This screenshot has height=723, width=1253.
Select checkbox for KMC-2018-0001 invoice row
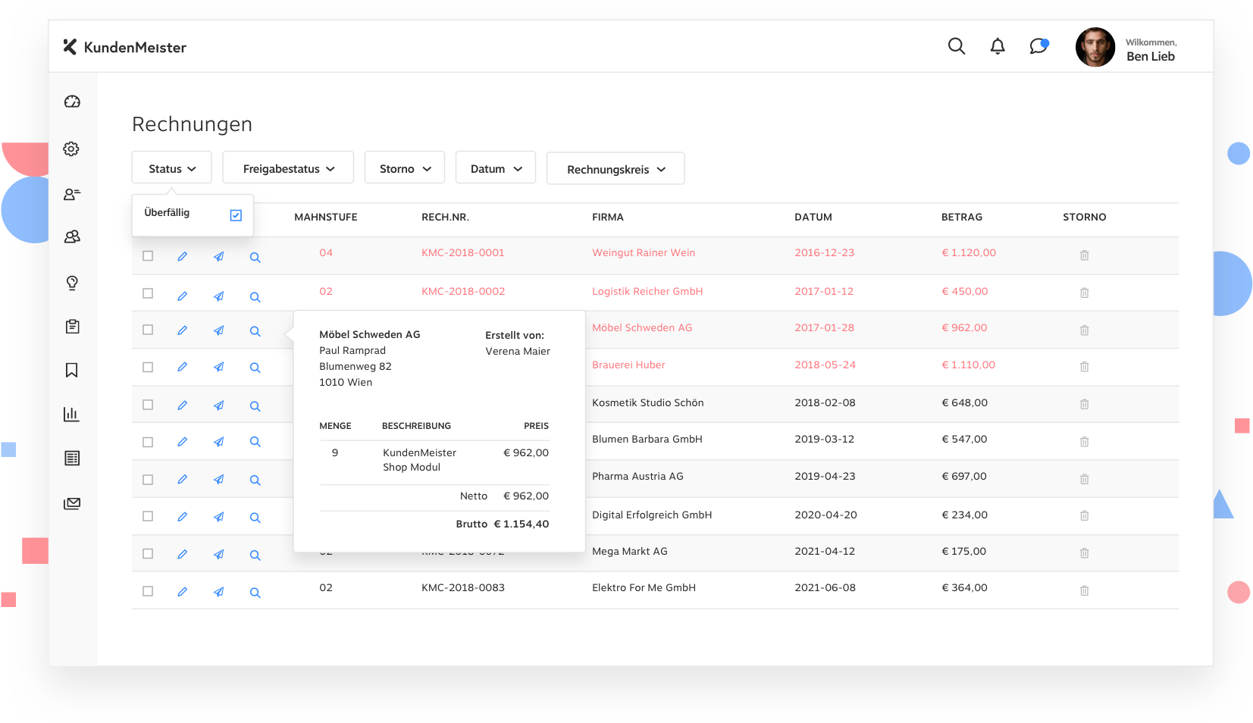coord(148,256)
